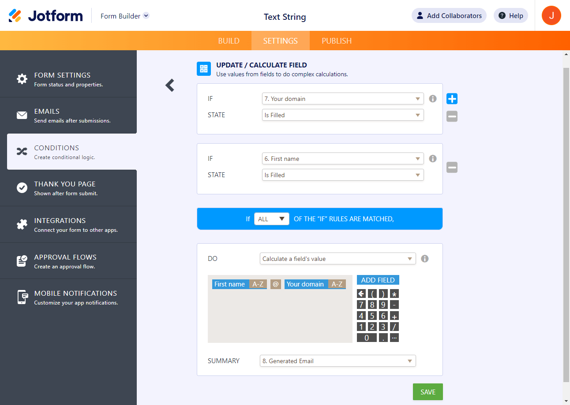Image resolution: width=570 pixels, height=405 pixels.
Task: Open the '8. Generated Email' summary dropdown
Action: click(x=338, y=361)
